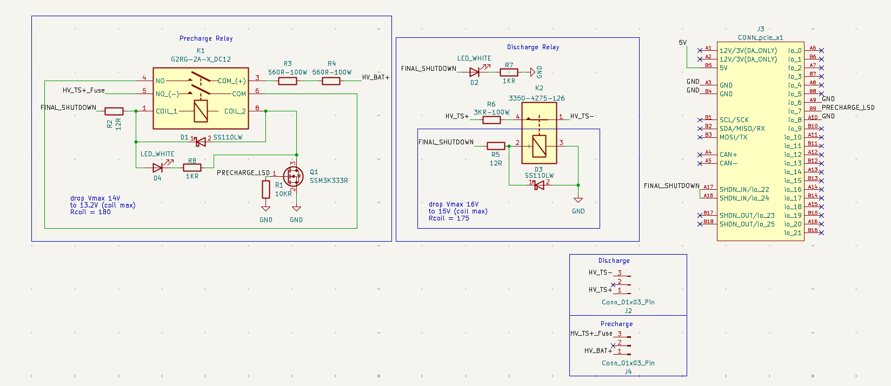
Task: Click SS110LW label next to D1
Action: (x=228, y=137)
